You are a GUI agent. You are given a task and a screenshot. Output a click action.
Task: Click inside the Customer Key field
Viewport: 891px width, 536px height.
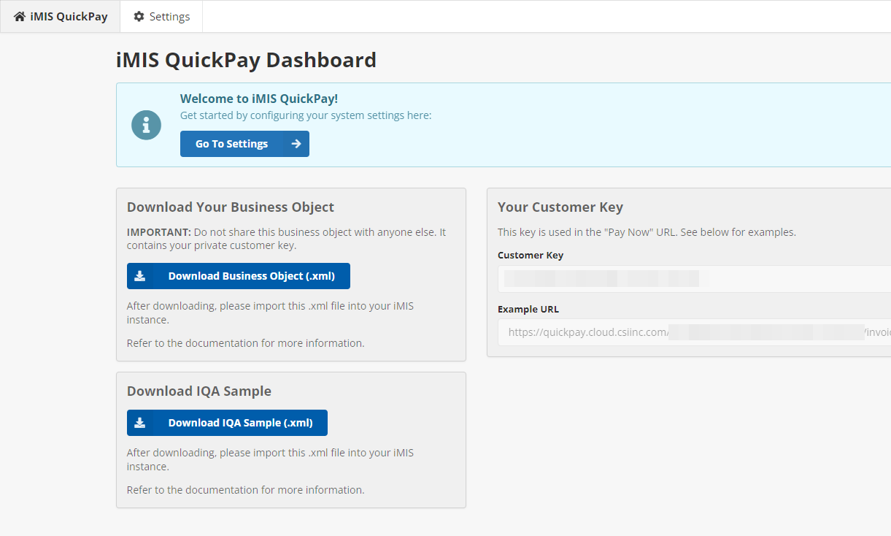693,279
